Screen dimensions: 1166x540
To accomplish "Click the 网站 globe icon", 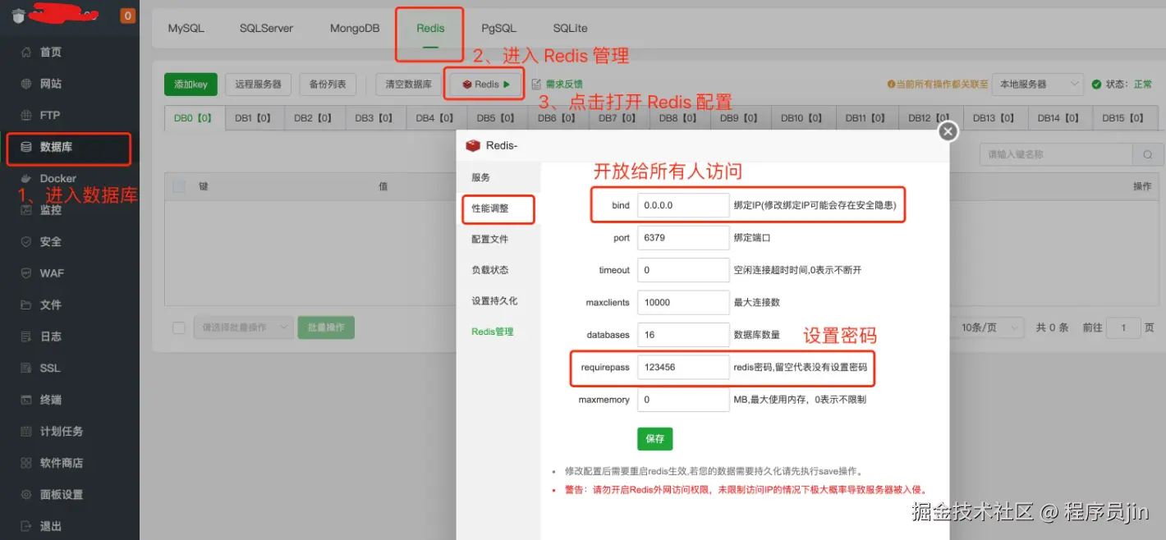I will point(25,84).
